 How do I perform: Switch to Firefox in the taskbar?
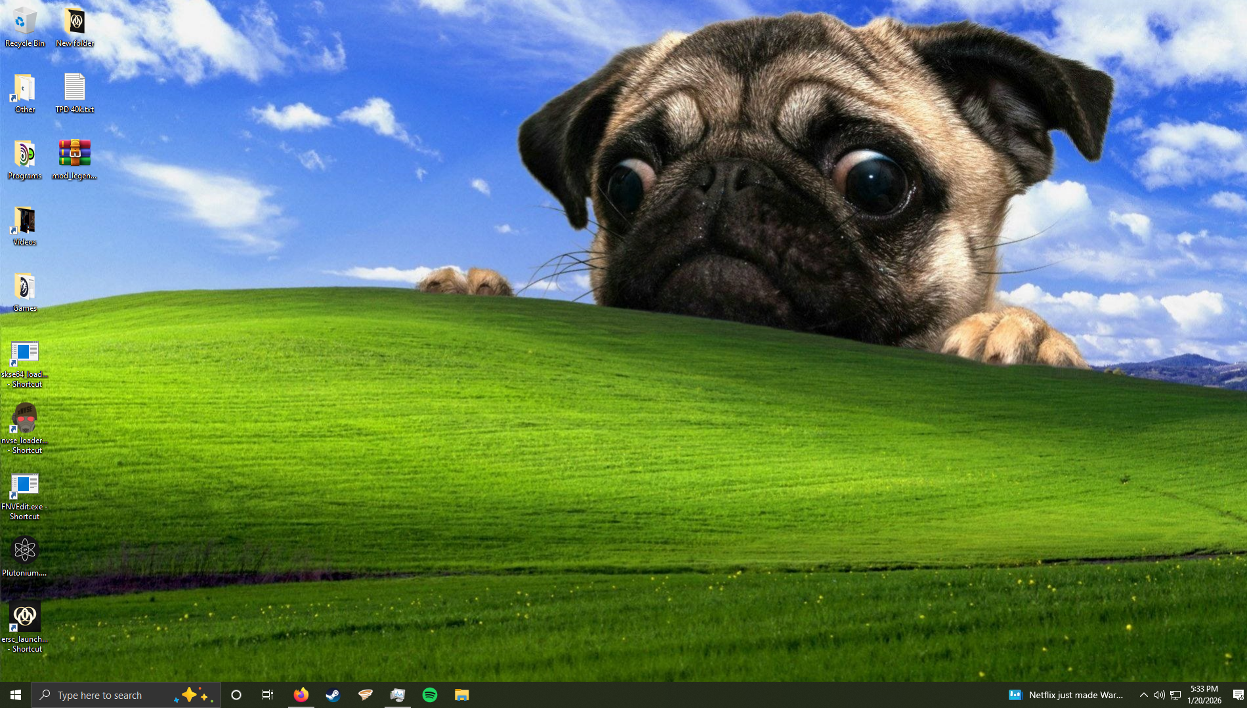[x=301, y=695]
